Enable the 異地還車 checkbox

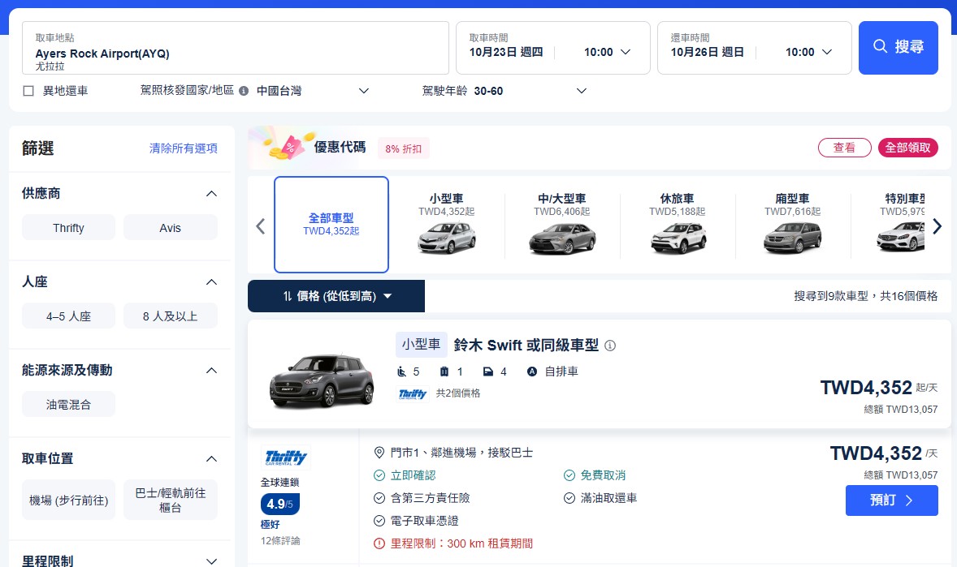[x=28, y=91]
